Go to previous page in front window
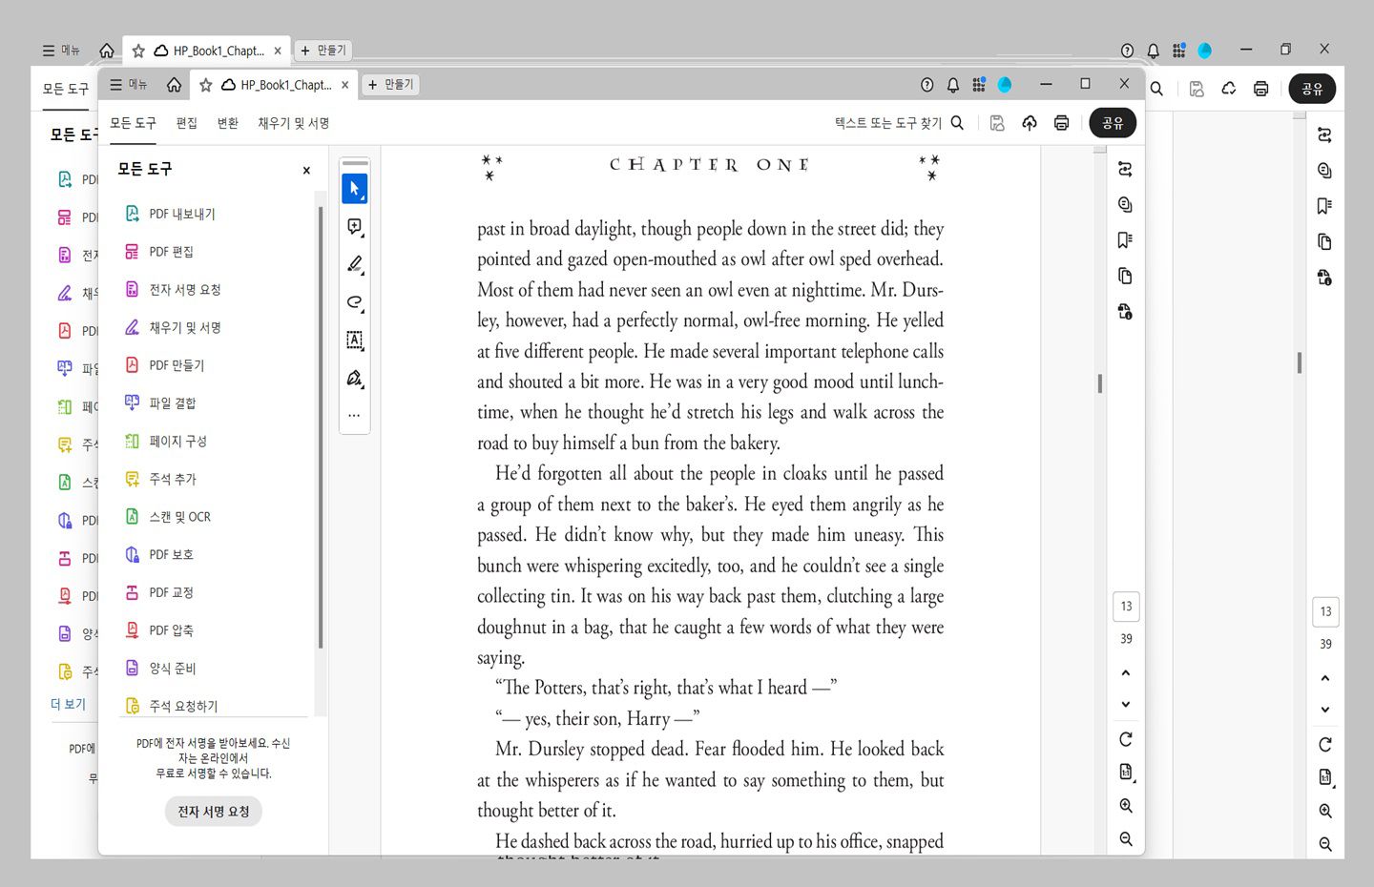 pos(1126,672)
